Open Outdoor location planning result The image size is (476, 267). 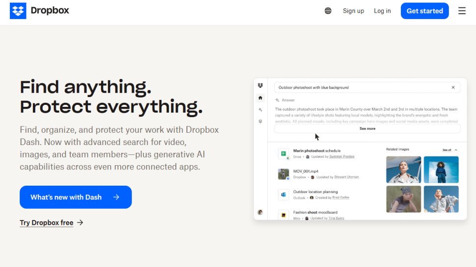315,192
